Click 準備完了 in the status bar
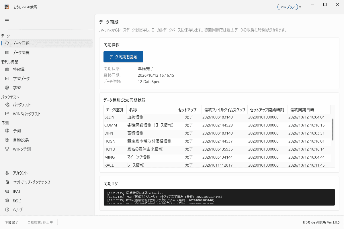This screenshot has width=344, height=229. point(11,222)
